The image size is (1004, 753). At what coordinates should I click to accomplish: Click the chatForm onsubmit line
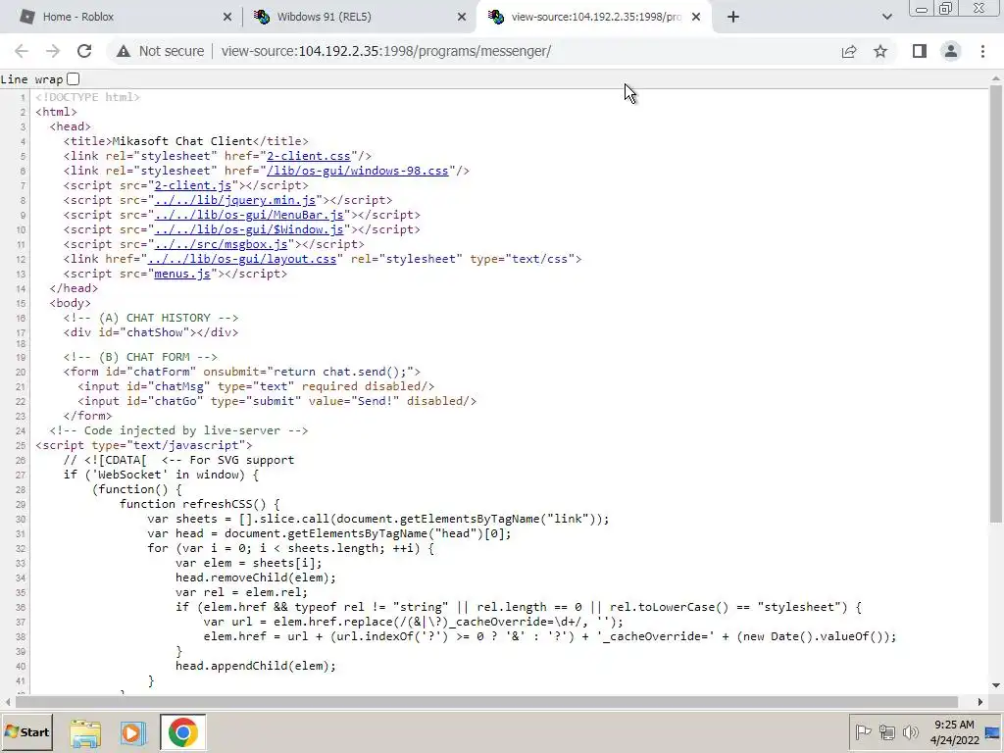click(x=242, y=372)
